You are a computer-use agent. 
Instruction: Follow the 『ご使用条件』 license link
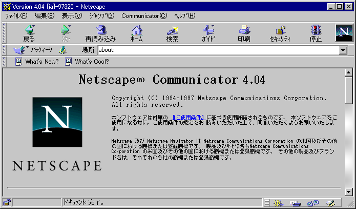188,118
